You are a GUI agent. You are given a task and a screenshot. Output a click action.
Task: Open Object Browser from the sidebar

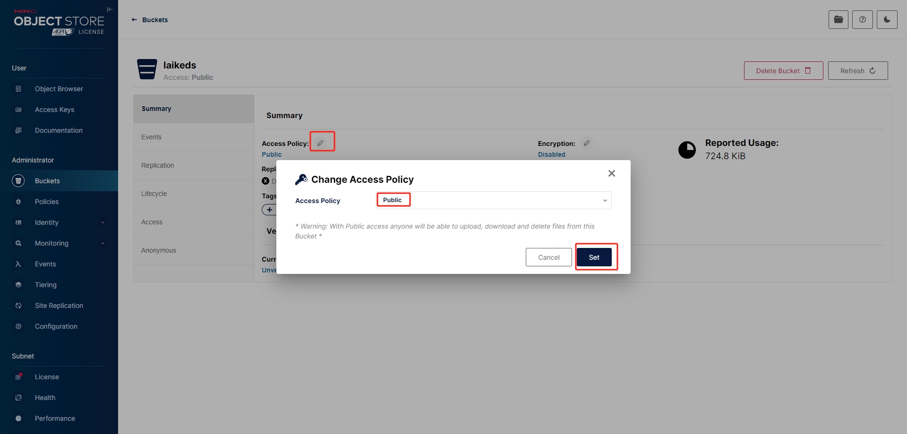[x=59, y=89]
